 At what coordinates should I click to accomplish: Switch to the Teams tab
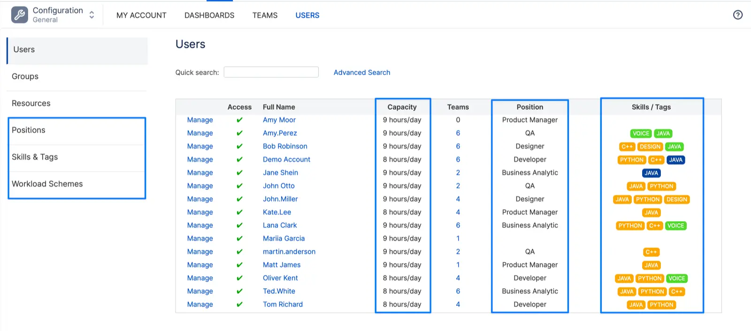point(265,15)
